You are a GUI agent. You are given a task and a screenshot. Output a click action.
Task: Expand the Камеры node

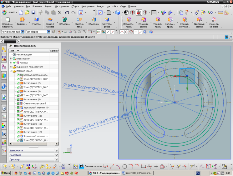point(11,63)
